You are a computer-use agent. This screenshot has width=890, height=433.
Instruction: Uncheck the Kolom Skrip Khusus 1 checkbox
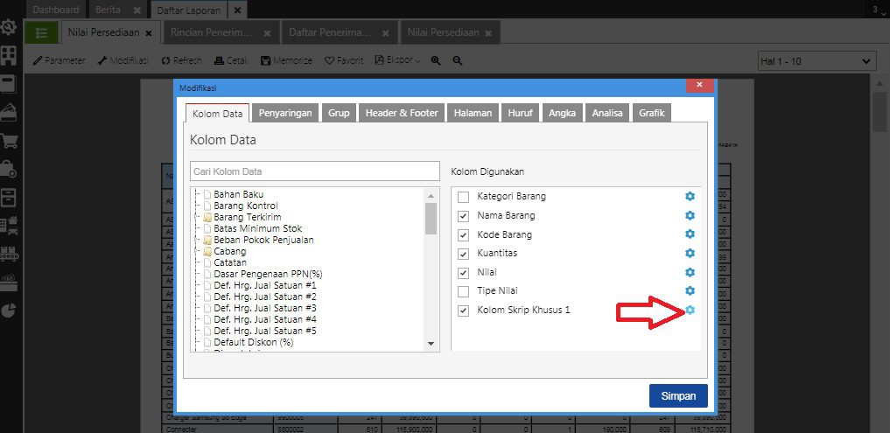pos(464,311)
